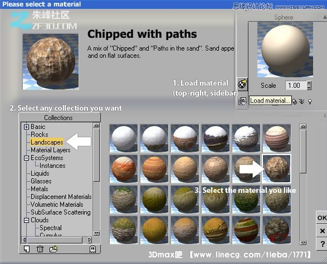
Task: Select the Volumetric Materials collection
Action: [57, 205]
